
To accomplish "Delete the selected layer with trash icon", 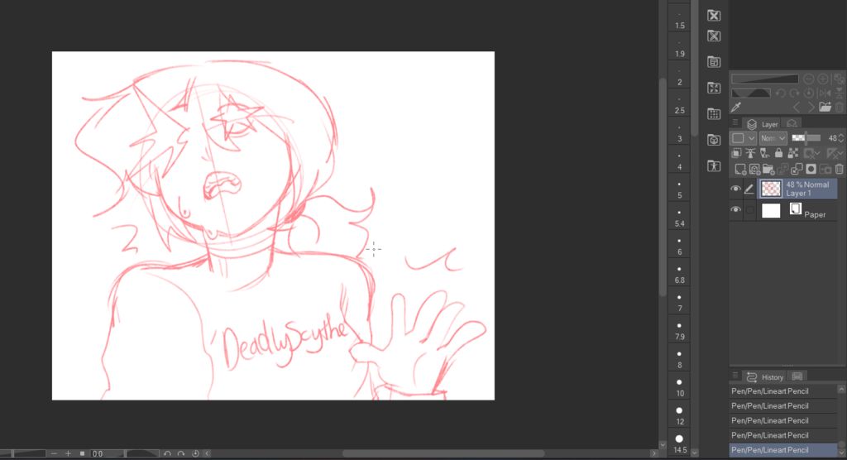I will [840, 169].
